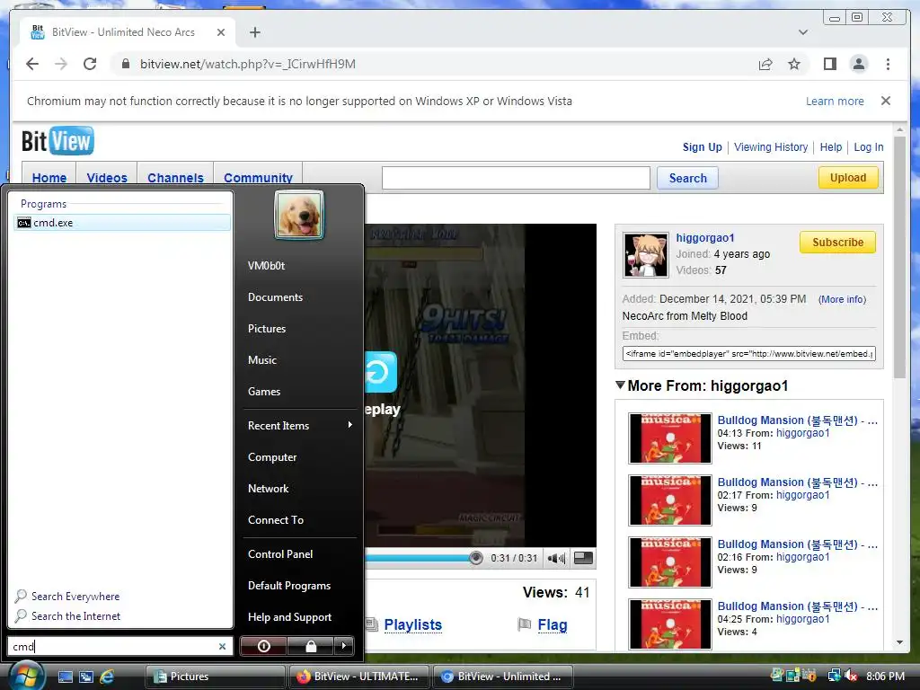Click the BitView logo
This screenshot has width=920, height=690.
point(57,141)
